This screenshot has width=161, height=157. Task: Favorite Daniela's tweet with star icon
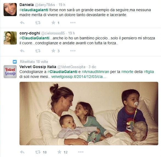click(53, 22)
